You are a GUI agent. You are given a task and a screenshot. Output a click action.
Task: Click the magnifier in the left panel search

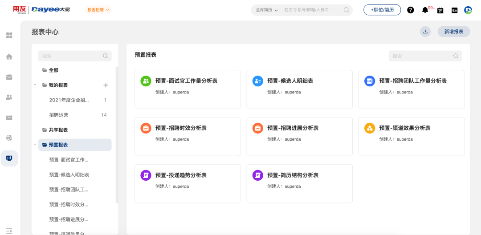105,56
